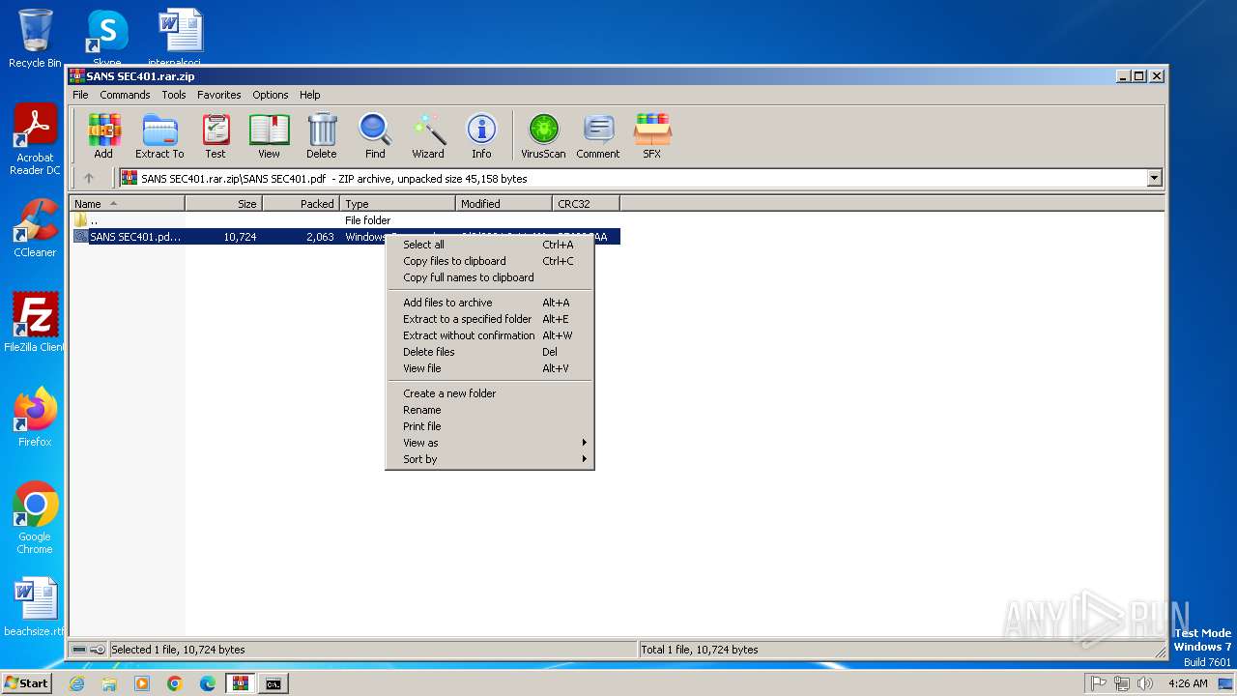Choose Rename in context menu
1237x696 pixels.
[489, 410]
